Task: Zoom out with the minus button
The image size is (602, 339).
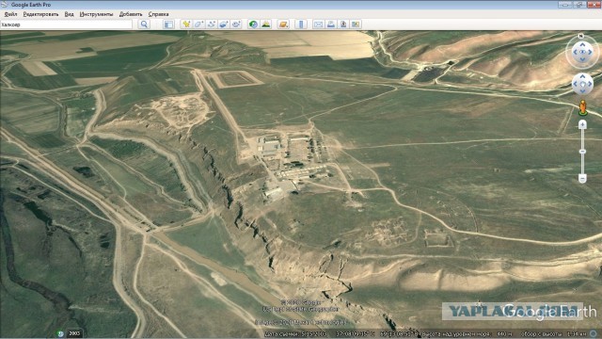Action: 582,178
